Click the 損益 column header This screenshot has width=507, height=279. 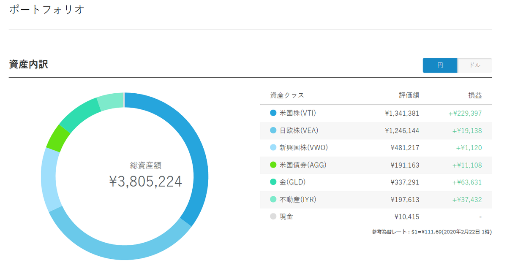475,95
